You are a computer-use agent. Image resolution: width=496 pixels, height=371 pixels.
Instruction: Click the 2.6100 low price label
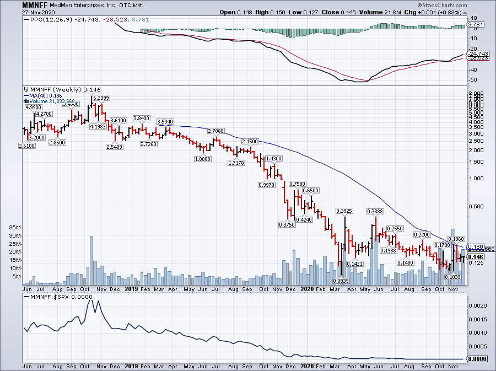click(x=27, y=146)
